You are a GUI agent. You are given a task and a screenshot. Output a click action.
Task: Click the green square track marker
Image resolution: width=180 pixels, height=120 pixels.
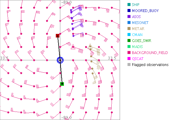pos(62,84)
